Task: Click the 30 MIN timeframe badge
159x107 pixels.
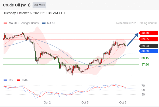Action: pos(39,5)
